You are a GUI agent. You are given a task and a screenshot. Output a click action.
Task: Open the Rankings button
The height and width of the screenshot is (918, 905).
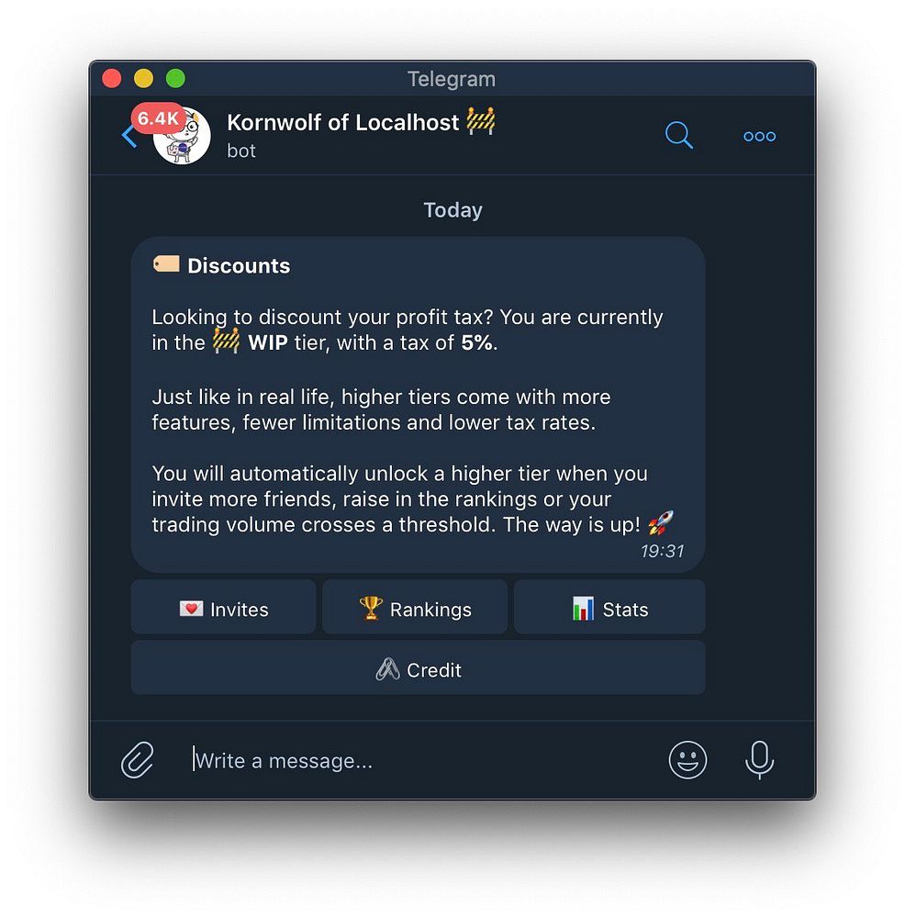[x=415, y=607]
